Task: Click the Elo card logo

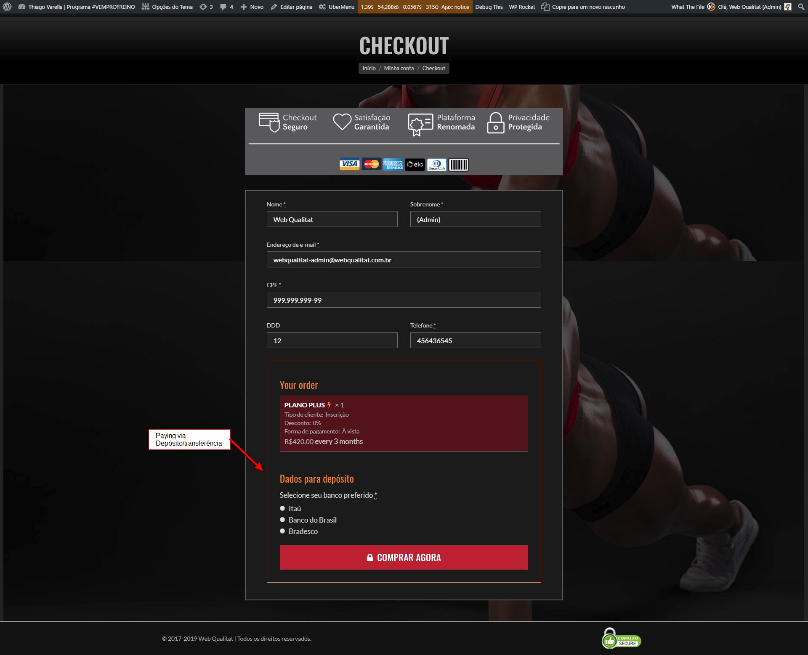Action: [x=415, y=164]
